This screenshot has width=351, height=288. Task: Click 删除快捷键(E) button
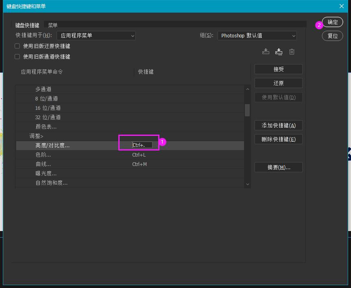pos(279,139)
